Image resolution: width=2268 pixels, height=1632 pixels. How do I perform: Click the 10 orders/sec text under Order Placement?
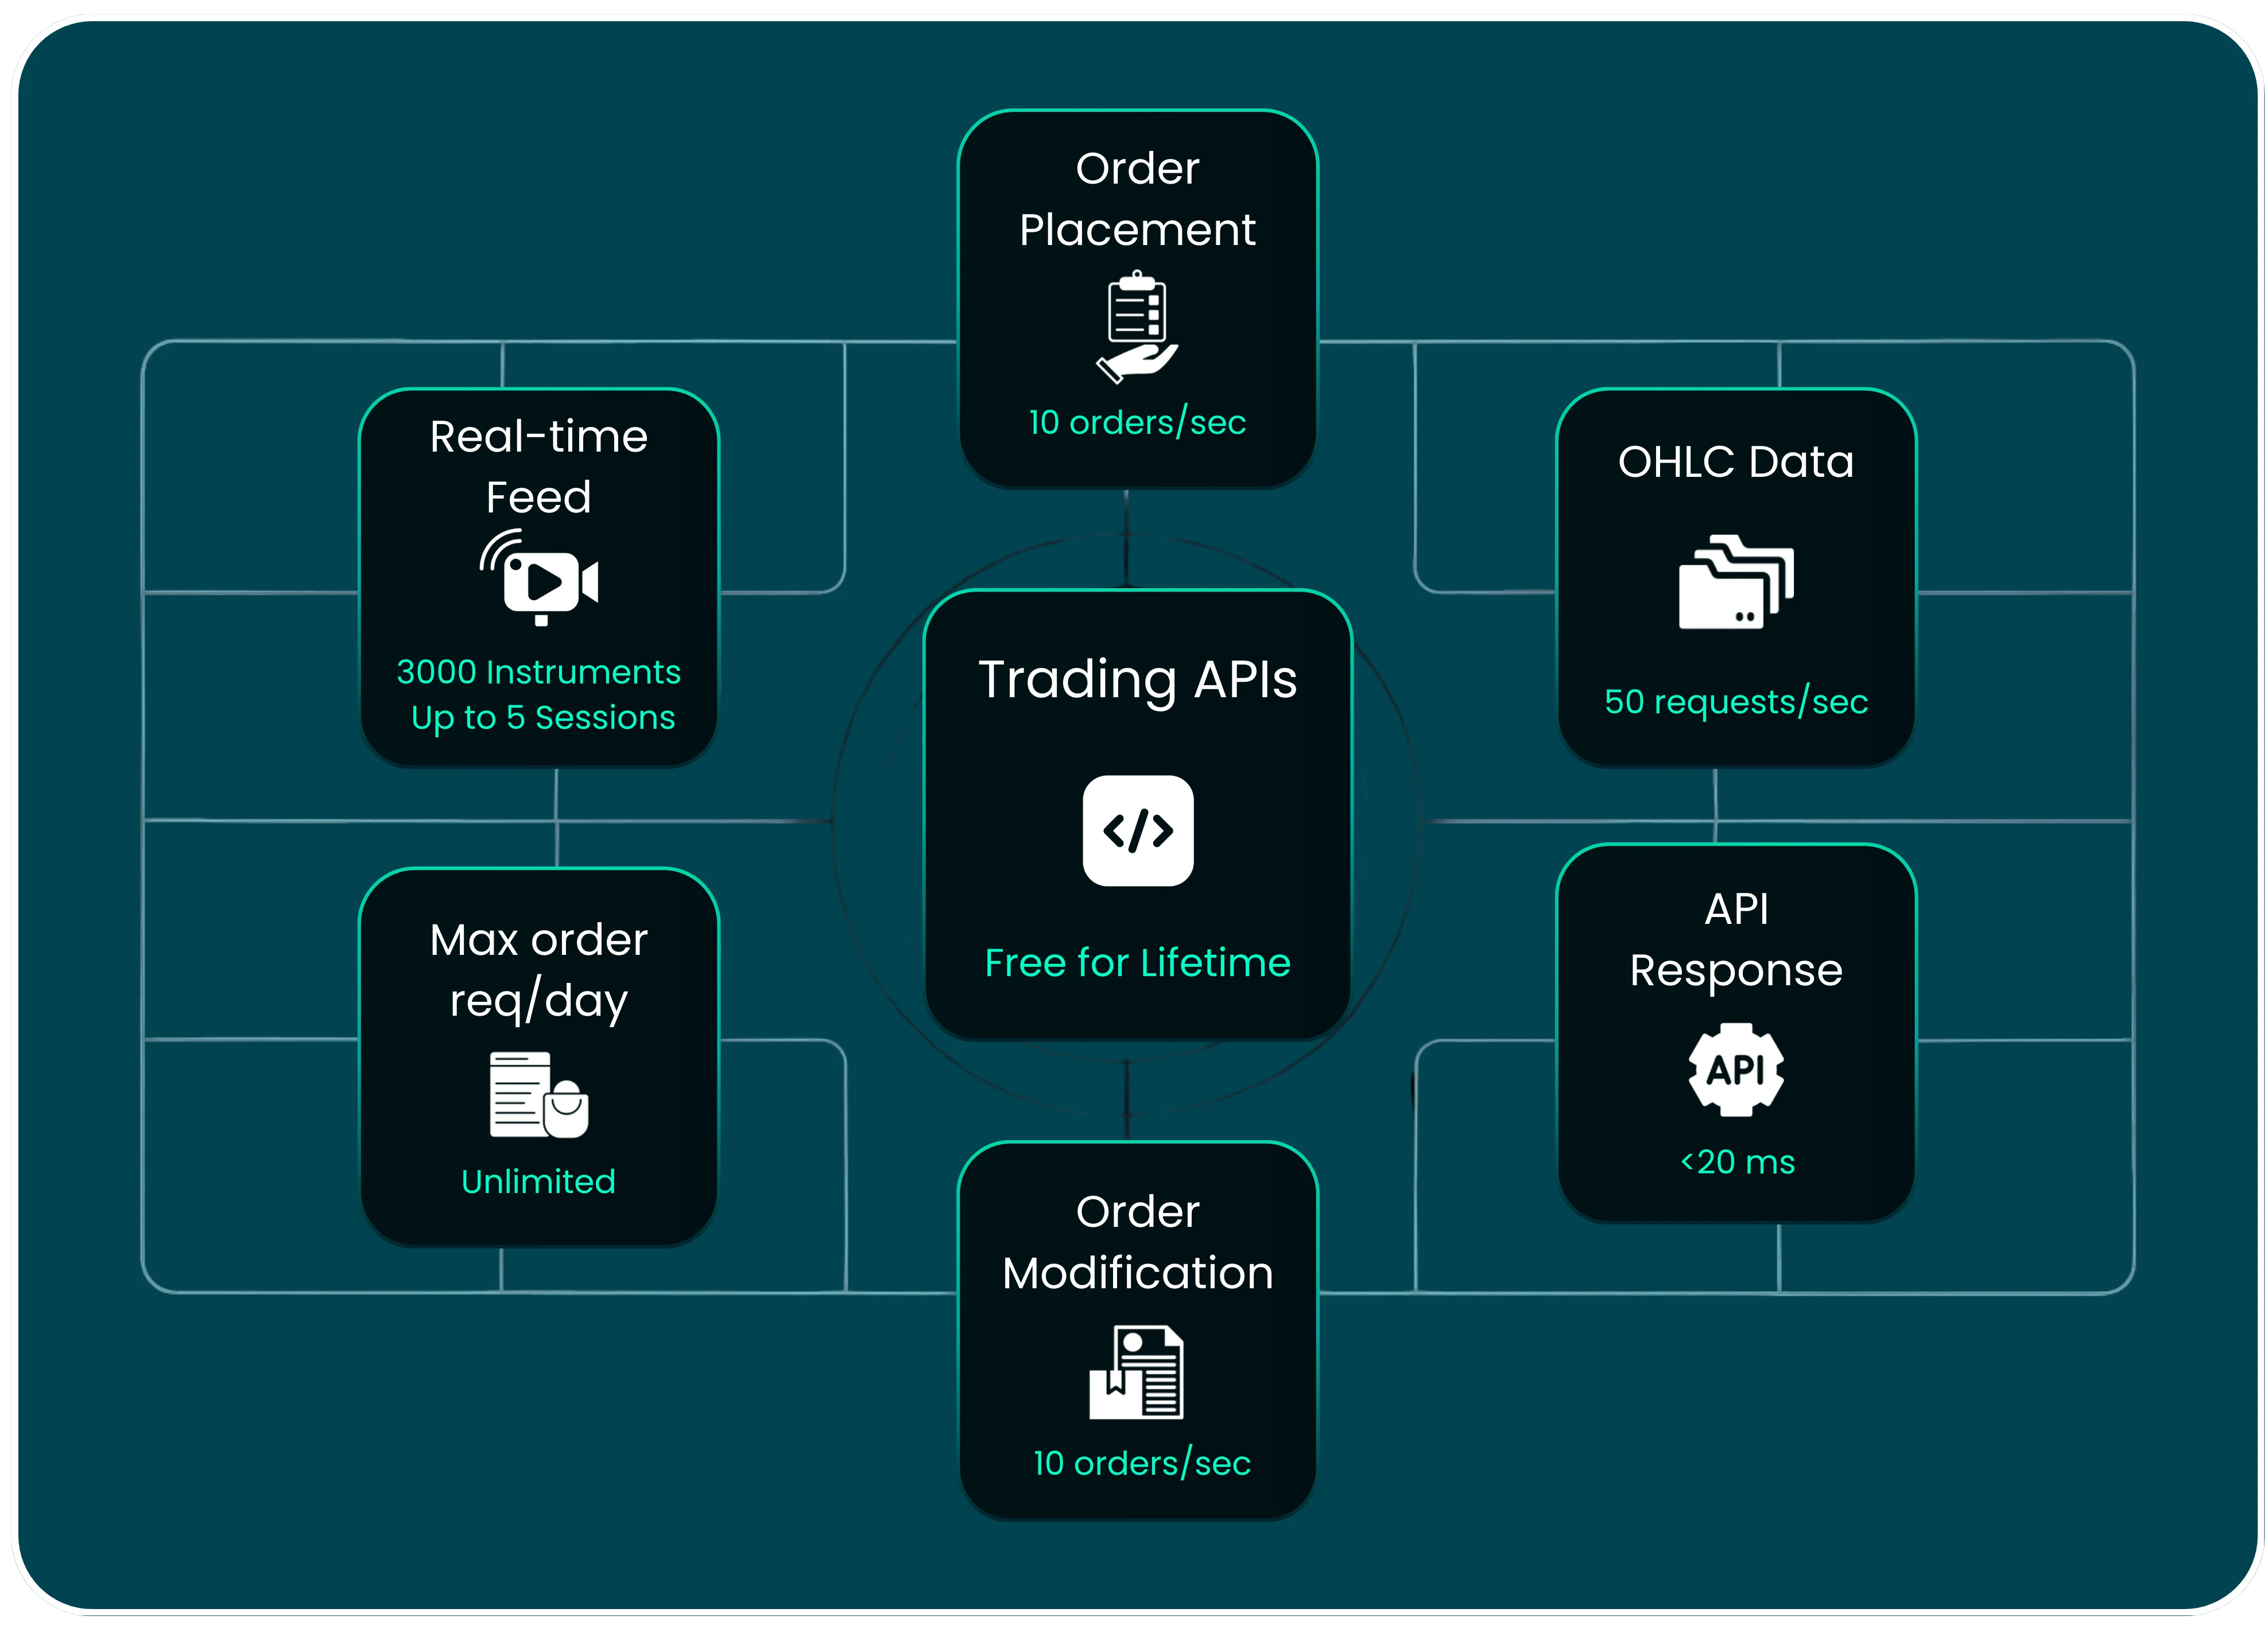pyautogui.click(x=1138, y=423)
